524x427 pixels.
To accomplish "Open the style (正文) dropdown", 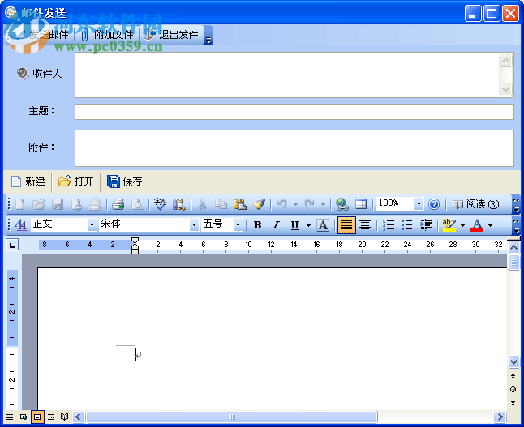I will point(92,225).
